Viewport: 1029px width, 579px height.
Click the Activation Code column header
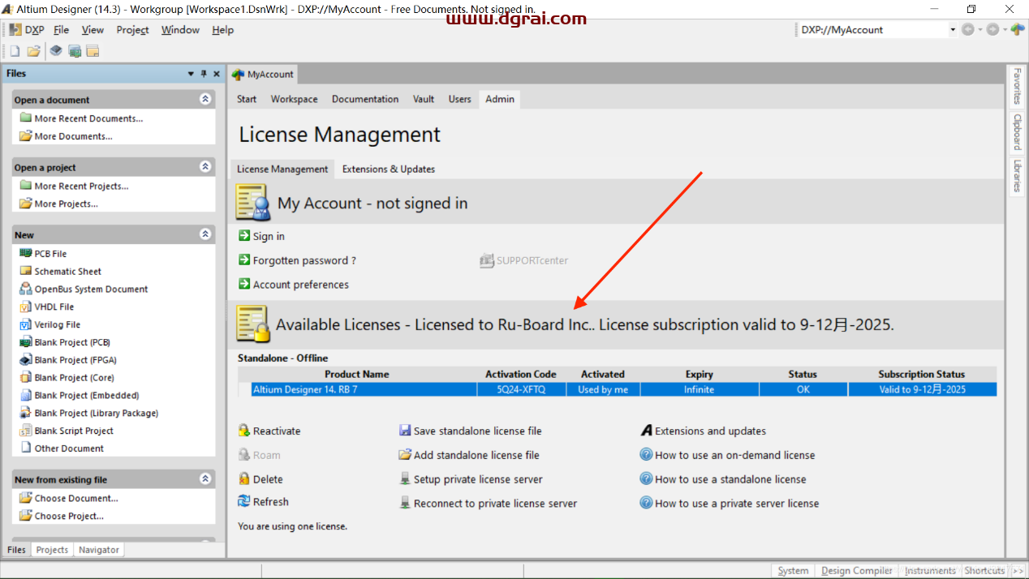point(521,375)
